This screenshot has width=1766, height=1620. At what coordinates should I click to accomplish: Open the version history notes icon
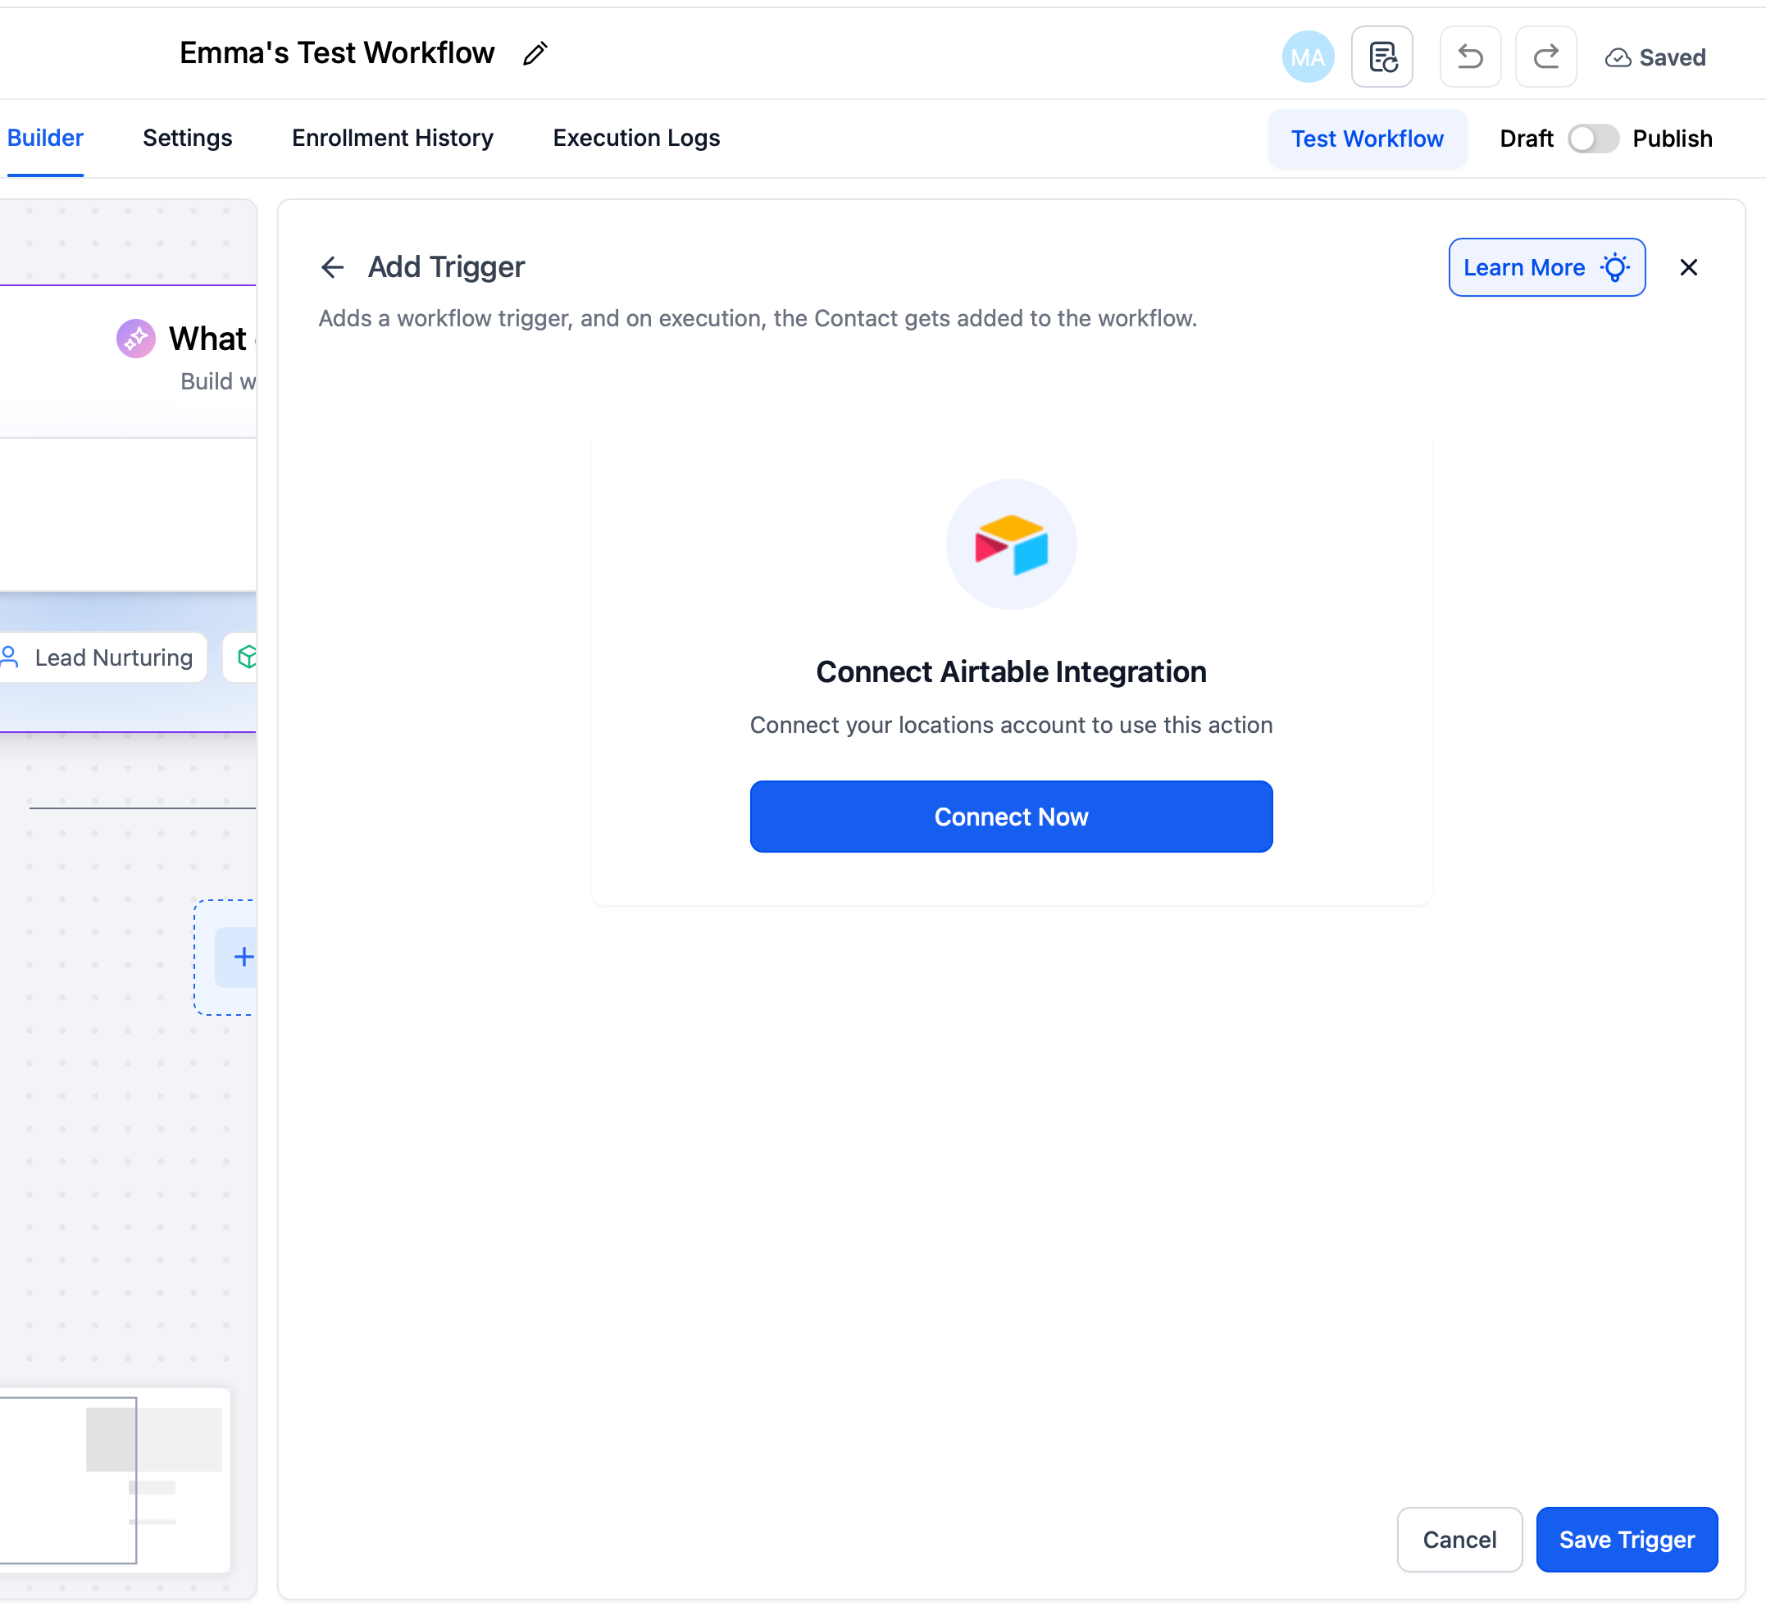tap(1381, 57)
